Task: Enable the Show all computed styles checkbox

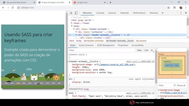Action: click(175, 85)
